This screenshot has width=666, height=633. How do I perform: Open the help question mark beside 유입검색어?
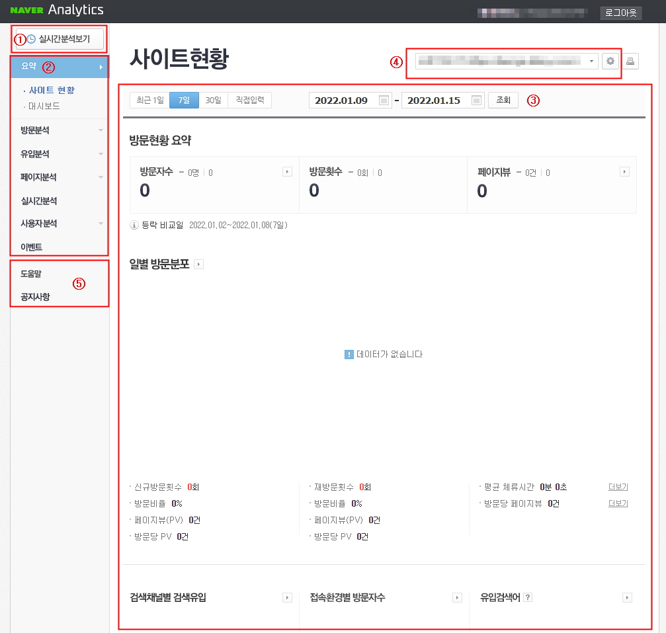point(527,597)
